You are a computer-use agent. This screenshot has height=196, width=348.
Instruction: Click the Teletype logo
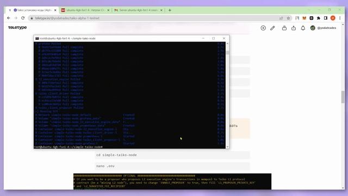[x=17, y=28]
